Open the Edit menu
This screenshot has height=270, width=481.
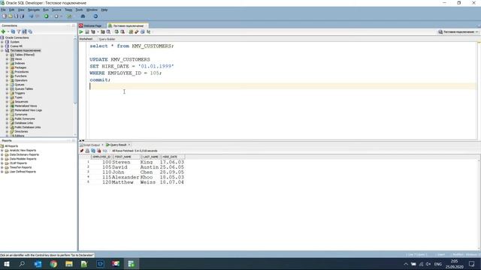click(12, 10)
